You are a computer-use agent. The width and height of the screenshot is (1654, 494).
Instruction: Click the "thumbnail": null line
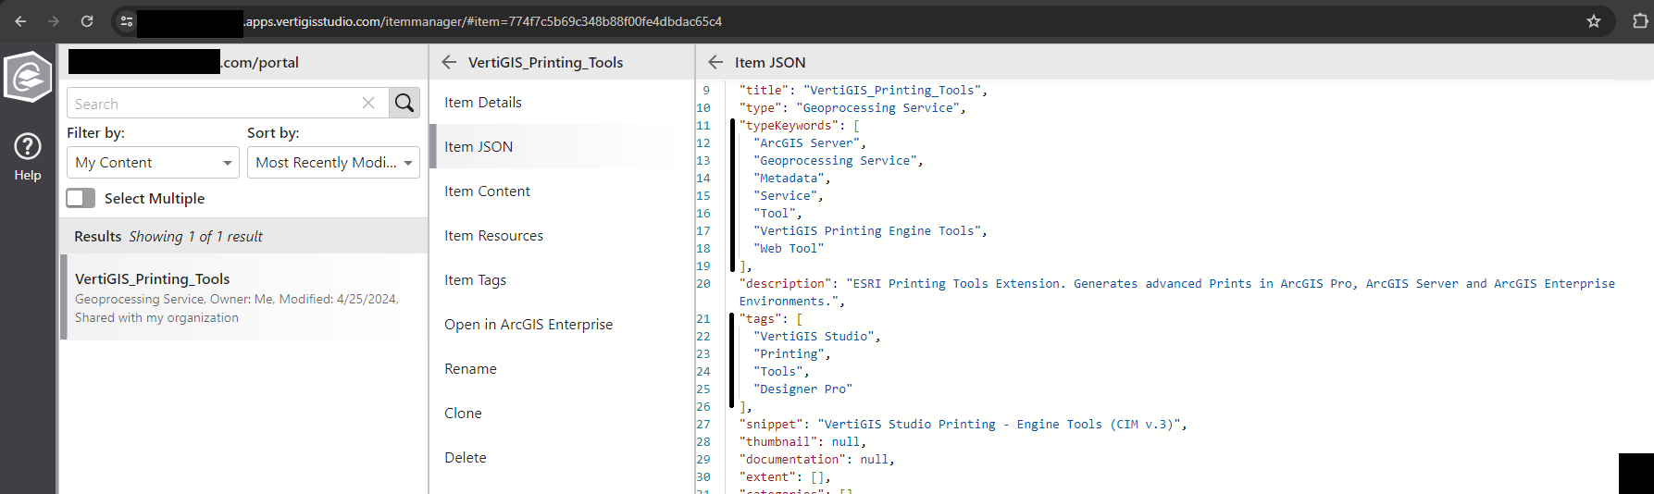click(x=802, y=442)
